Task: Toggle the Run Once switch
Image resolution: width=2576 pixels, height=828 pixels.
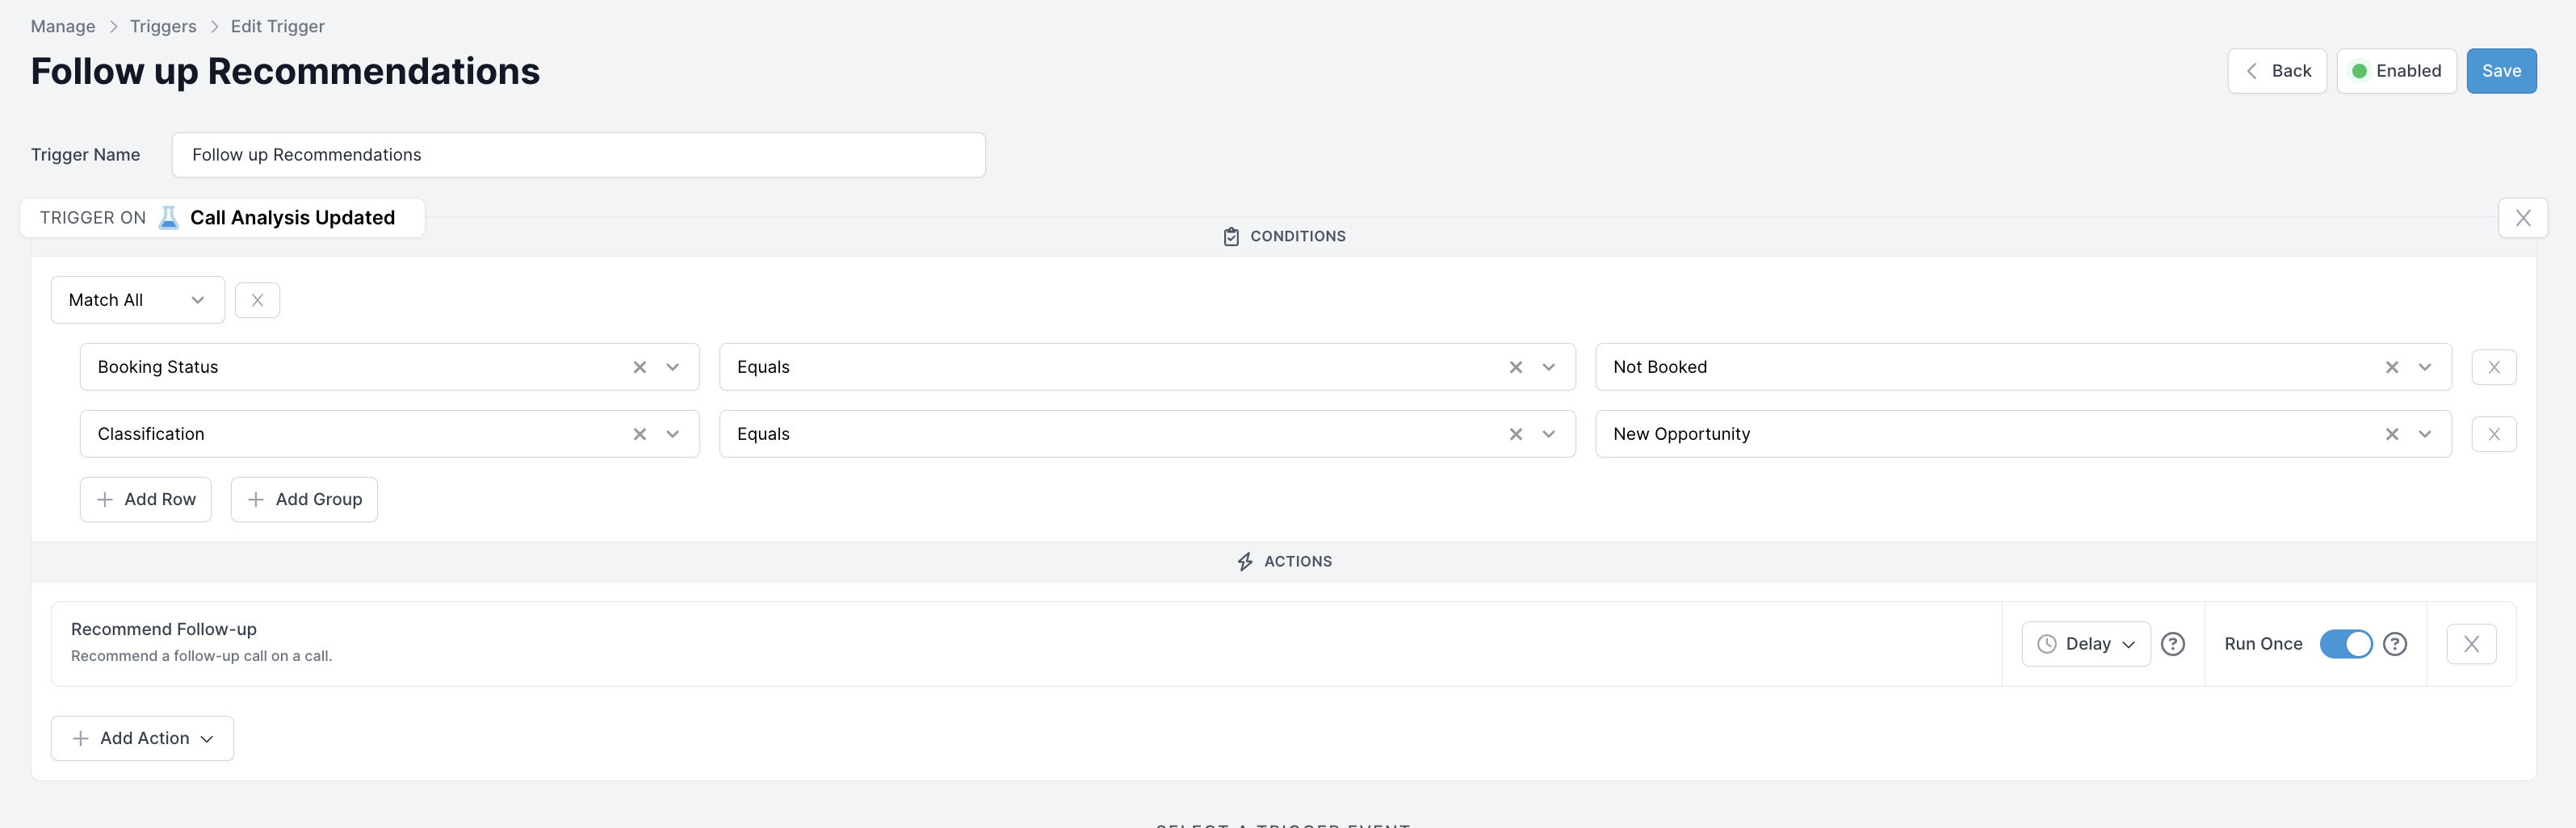Action: [2346, 644]
